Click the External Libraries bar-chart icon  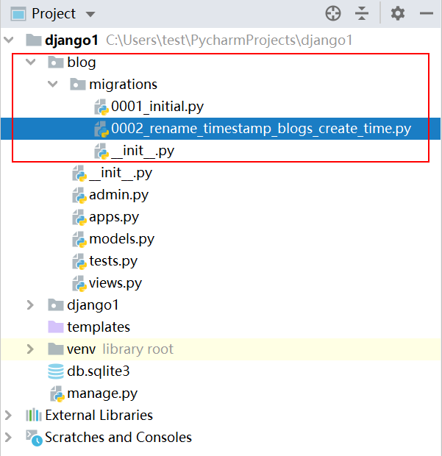(33, 415)
